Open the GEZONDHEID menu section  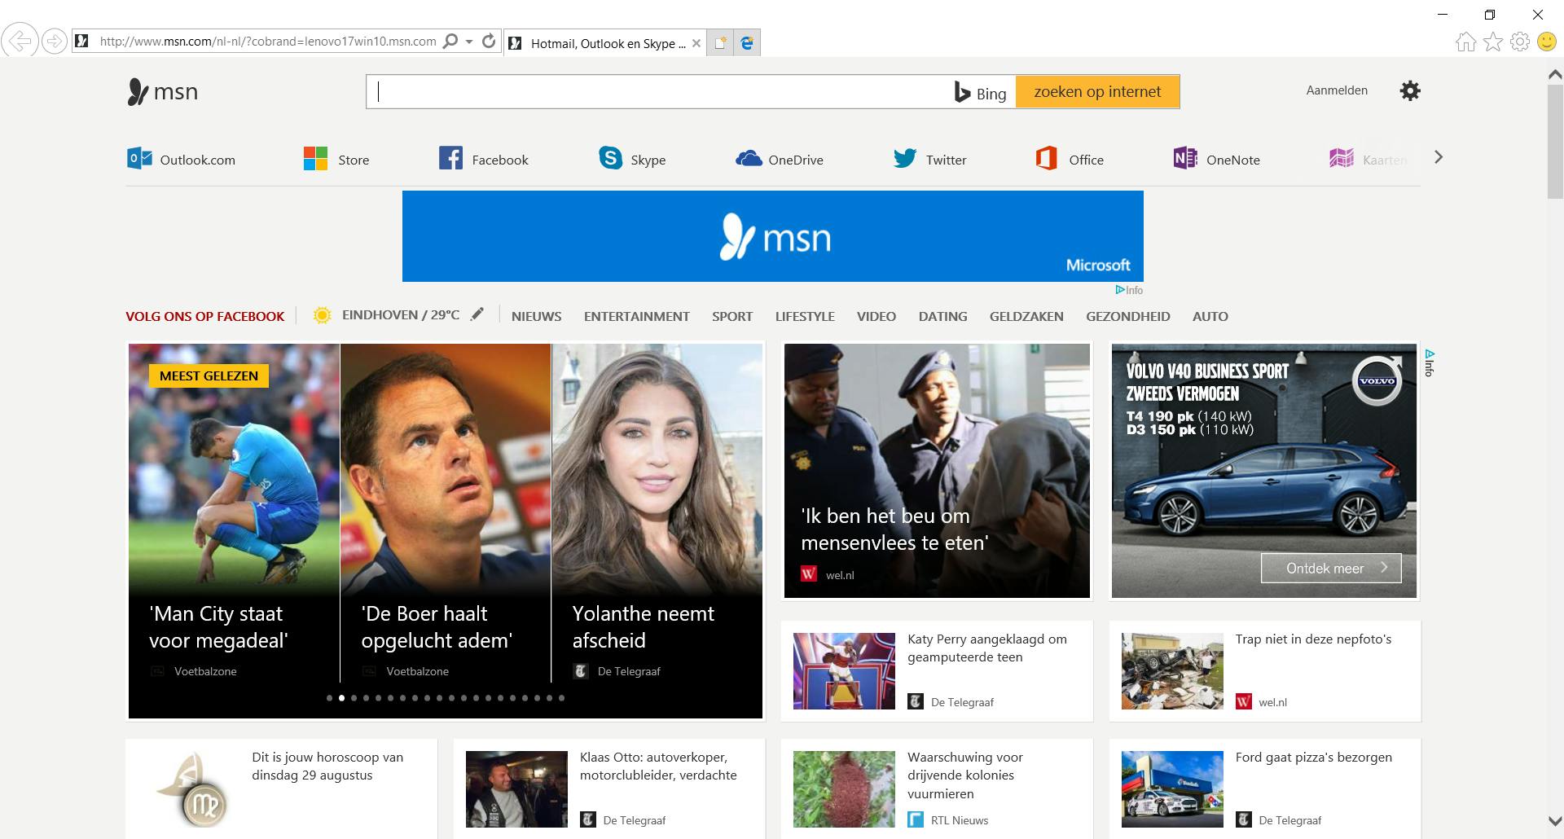click(1128, 317)
